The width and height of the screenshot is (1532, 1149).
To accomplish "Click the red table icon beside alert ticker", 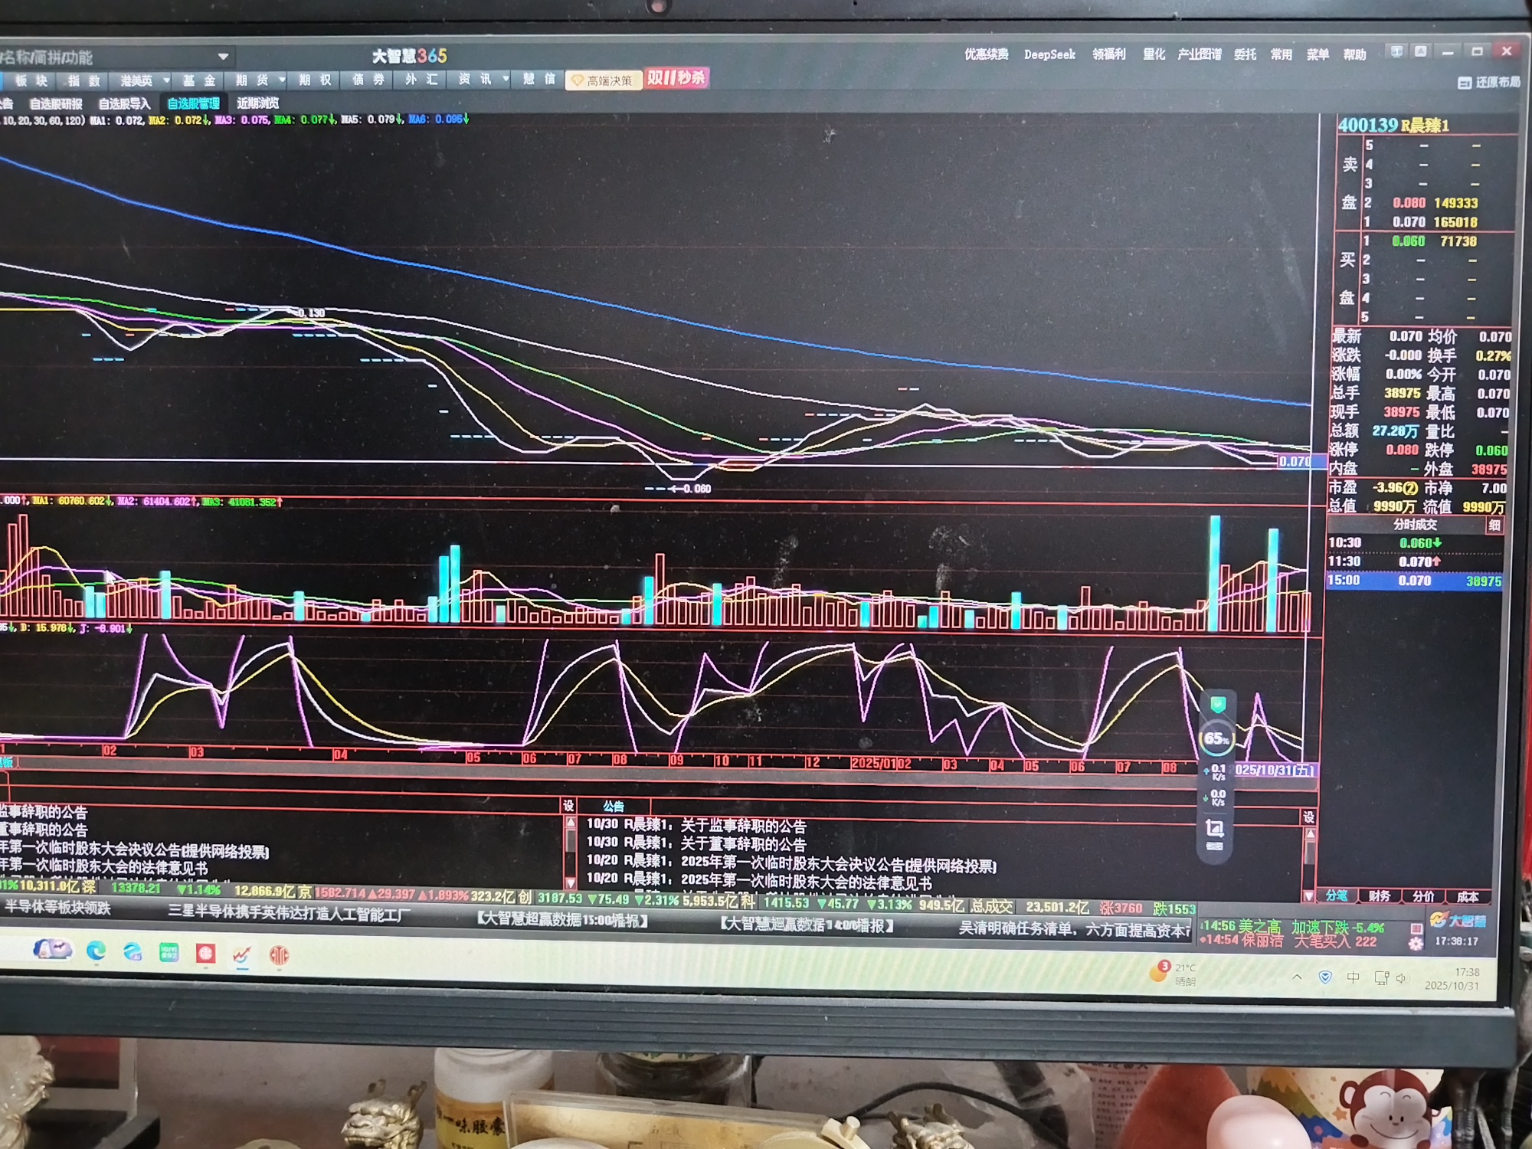I will (1416, 928).
